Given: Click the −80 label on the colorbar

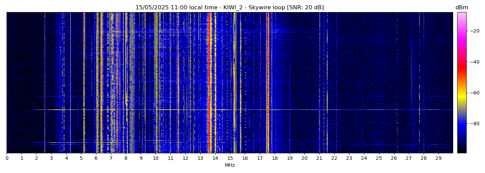Looking at the screenshot, I should point(474,124).
